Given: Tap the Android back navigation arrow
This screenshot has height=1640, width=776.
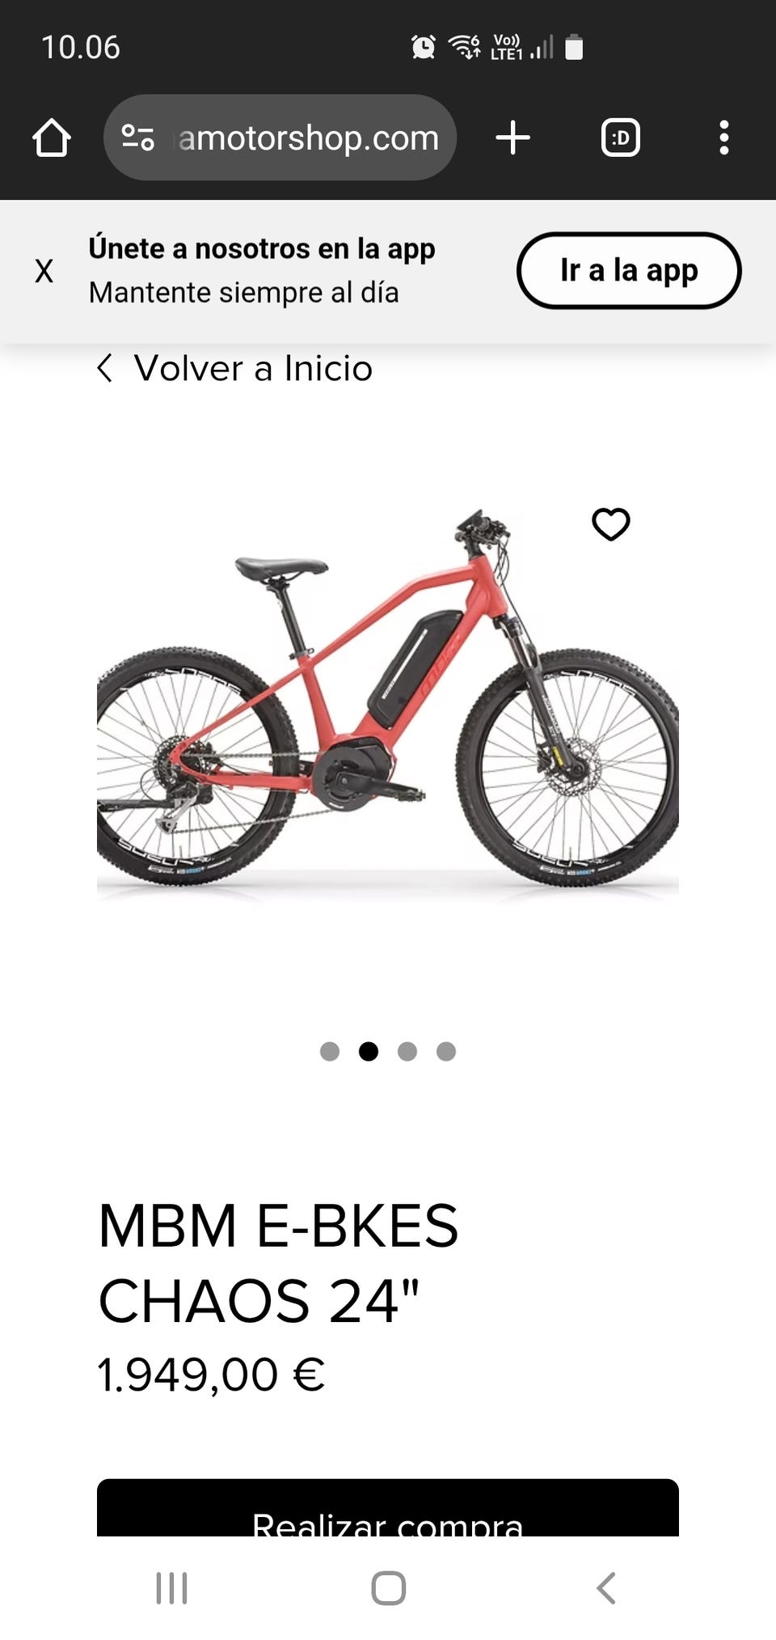Looking at the screenshot, I should point(605,1588).
